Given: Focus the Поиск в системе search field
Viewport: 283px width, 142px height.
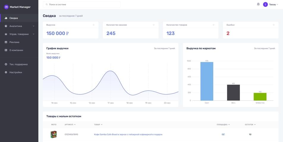Looking at the screenshot, I should [82, 4].
